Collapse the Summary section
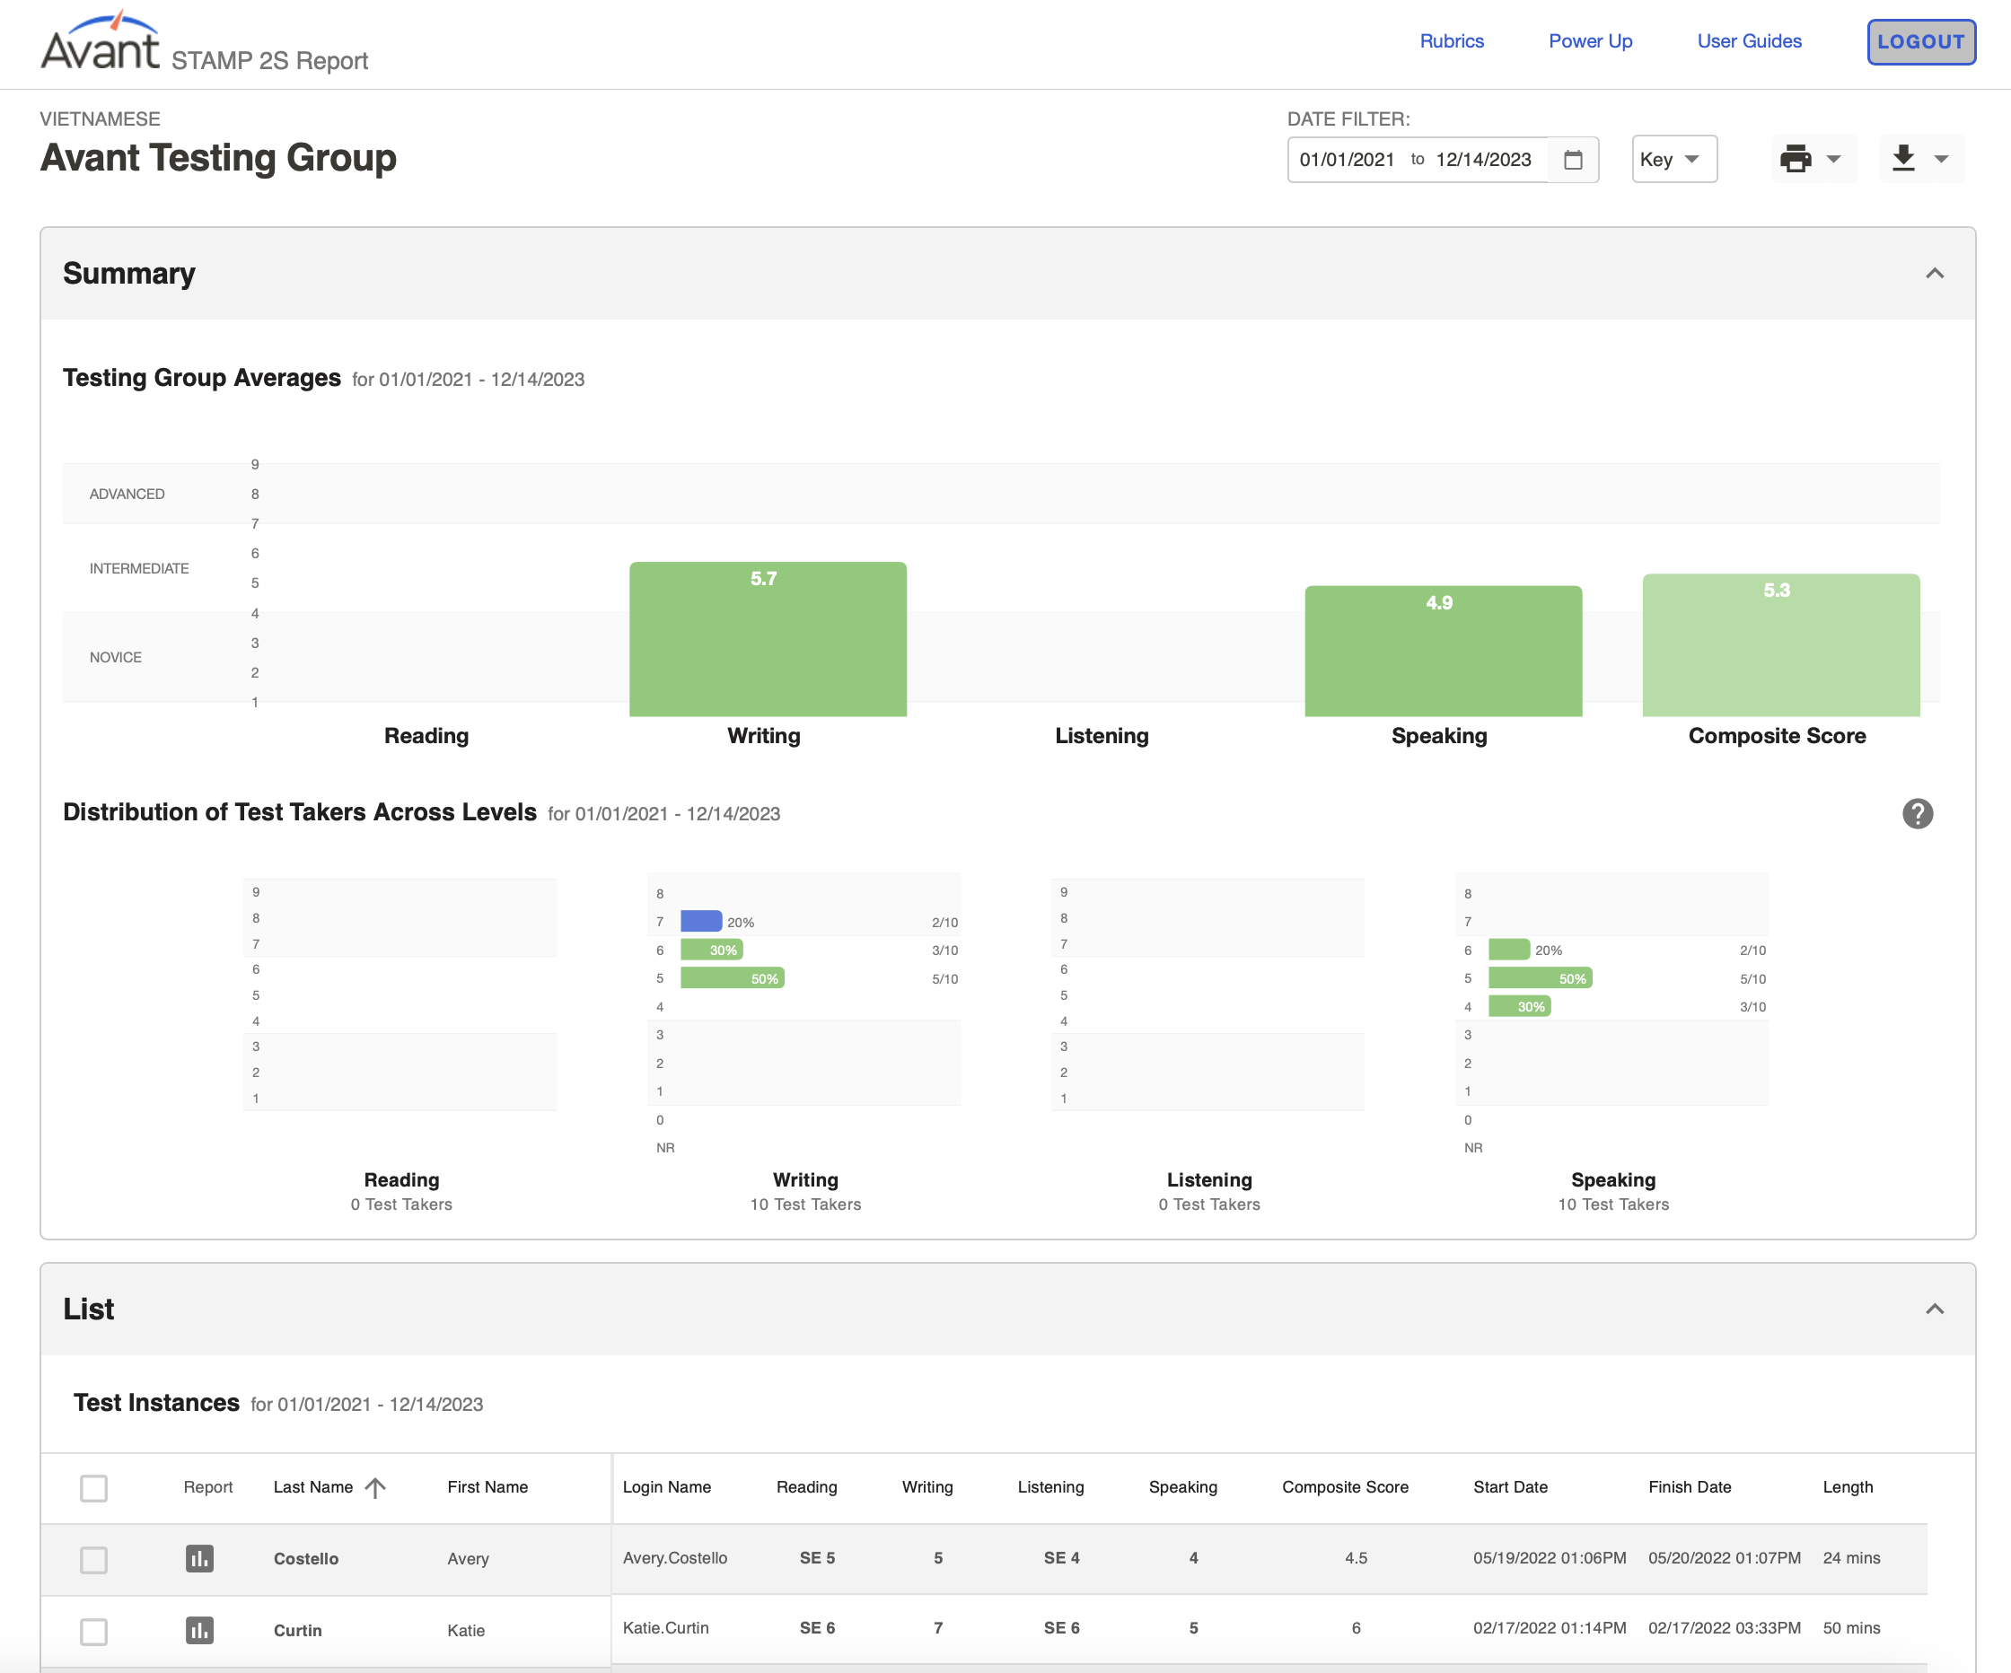The width and height of the screenshot is (2011, 1673). pos(1935,273)
